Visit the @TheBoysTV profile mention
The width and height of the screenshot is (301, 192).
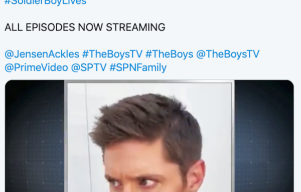point(228,54)
